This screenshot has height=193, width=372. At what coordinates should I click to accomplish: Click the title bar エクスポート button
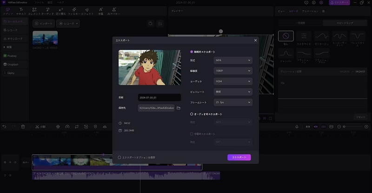(339, 2)
